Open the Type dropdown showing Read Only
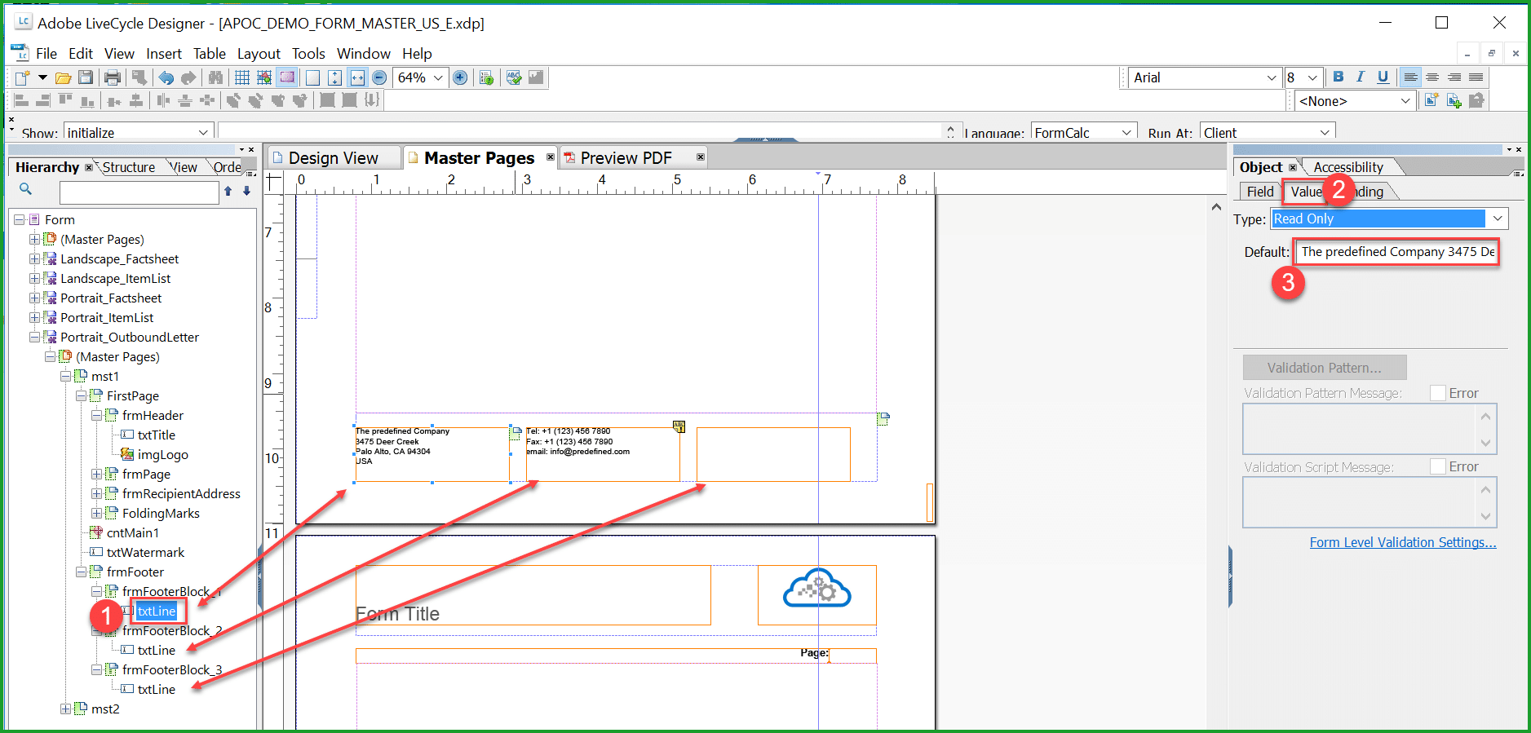This screenshot has width=1531, height=733. [x=1498, y=219]
